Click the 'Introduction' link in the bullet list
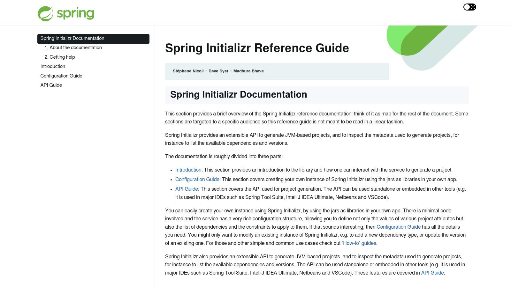The height and width of the screenshot is (287, 511). point(188,170)
